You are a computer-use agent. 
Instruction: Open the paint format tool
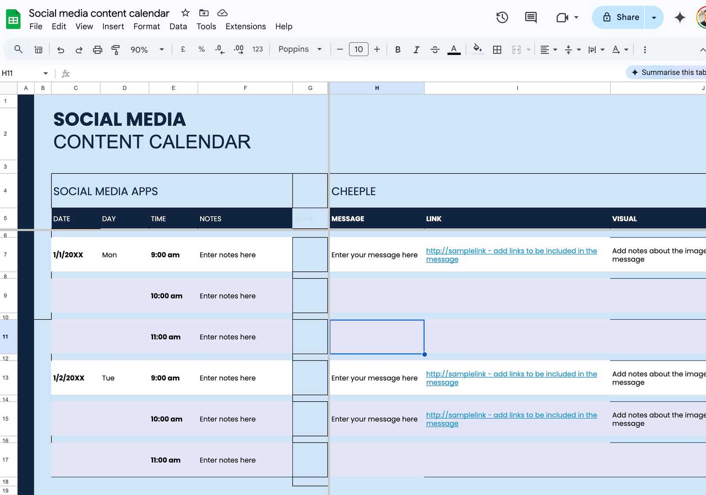click(x=115, y=49)
